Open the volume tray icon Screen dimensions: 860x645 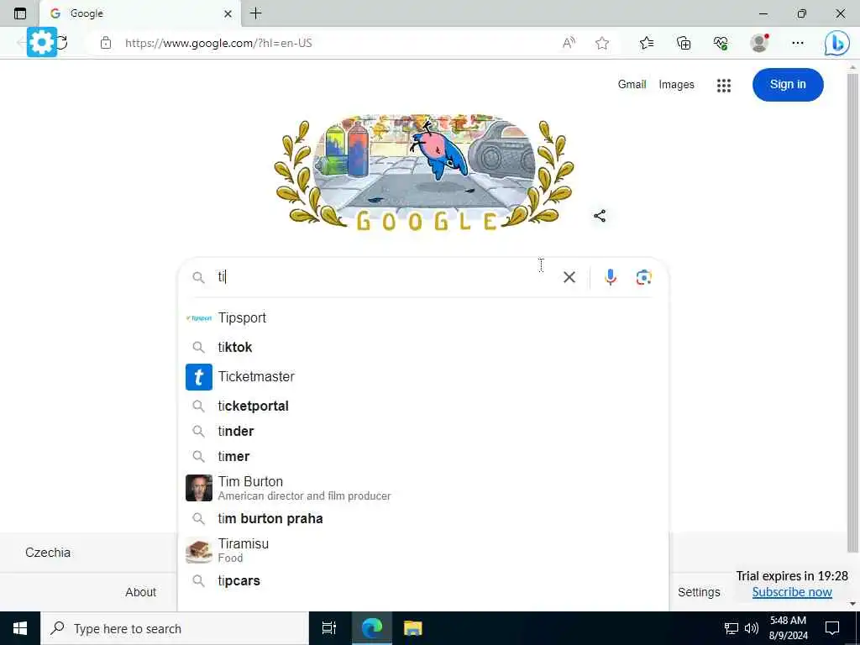752,628
